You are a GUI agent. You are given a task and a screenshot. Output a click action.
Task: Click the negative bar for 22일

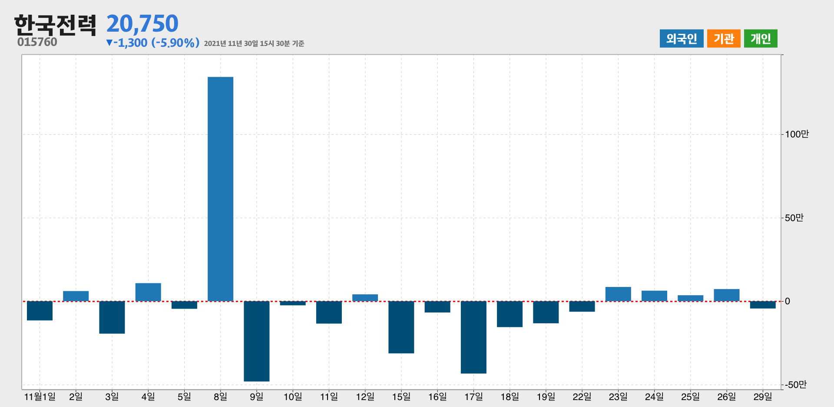[582, 306]
